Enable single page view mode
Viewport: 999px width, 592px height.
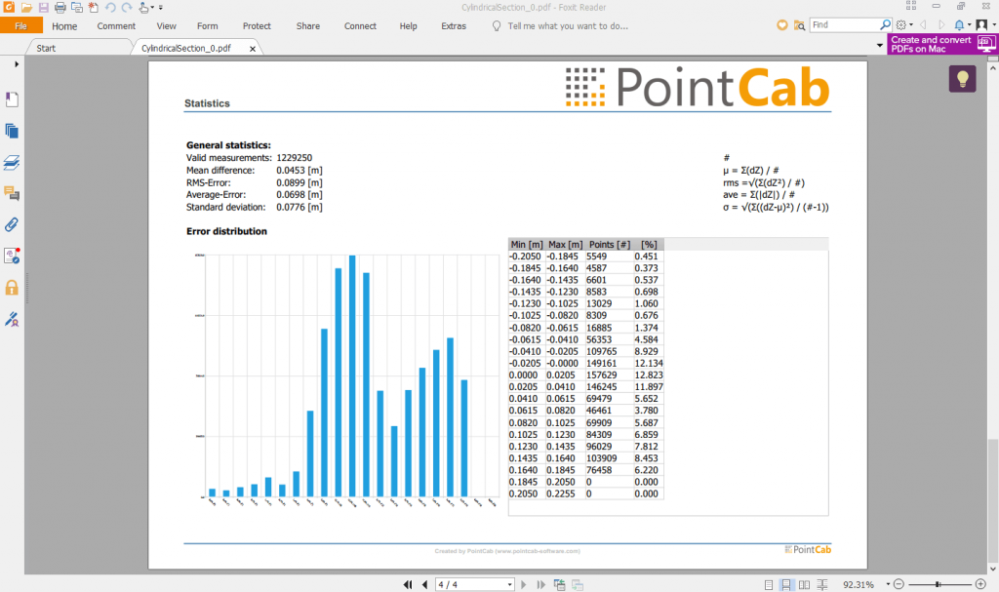point(771,584)
